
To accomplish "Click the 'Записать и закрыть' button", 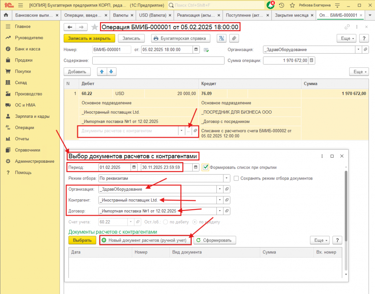I will [x=89, y=38].
